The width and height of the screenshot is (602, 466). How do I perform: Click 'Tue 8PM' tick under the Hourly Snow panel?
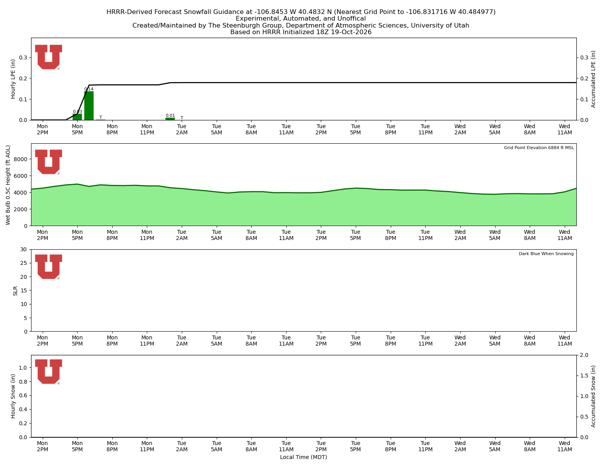click(x=391, y=446)
